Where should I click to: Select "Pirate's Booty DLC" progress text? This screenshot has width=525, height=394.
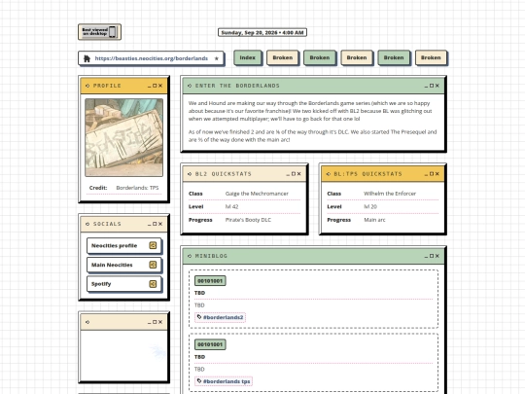(248, 220)
